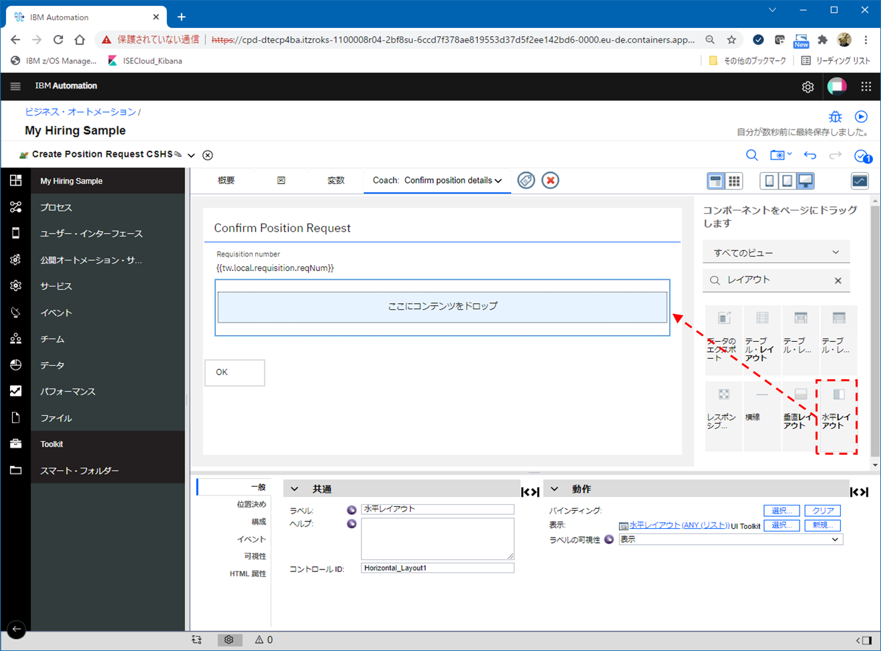Click the red delete coach icon
The height and width of the screenshot is (651, 881).
(x=550, y=180)
